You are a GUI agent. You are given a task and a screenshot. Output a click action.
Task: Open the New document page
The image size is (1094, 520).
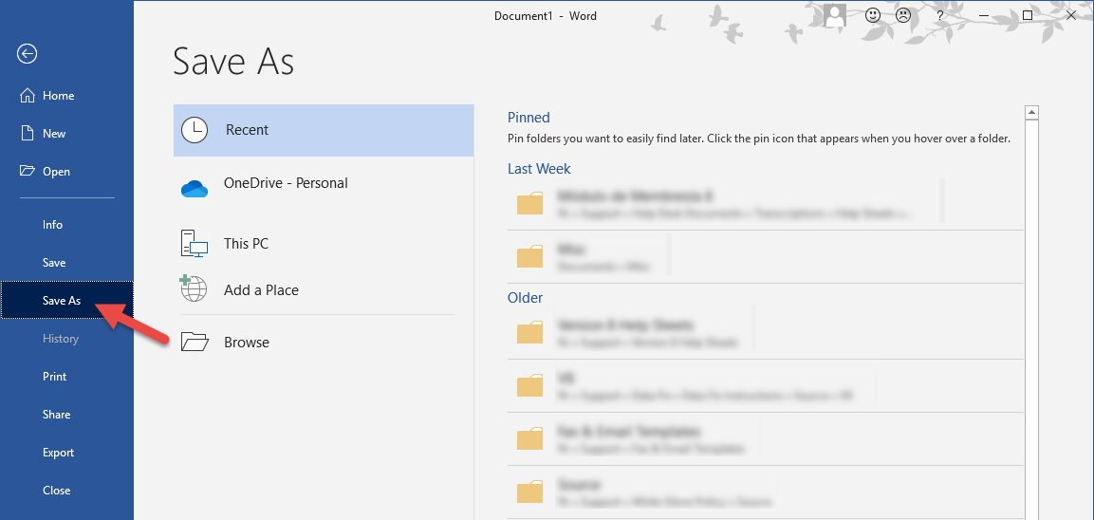(54, 134)
